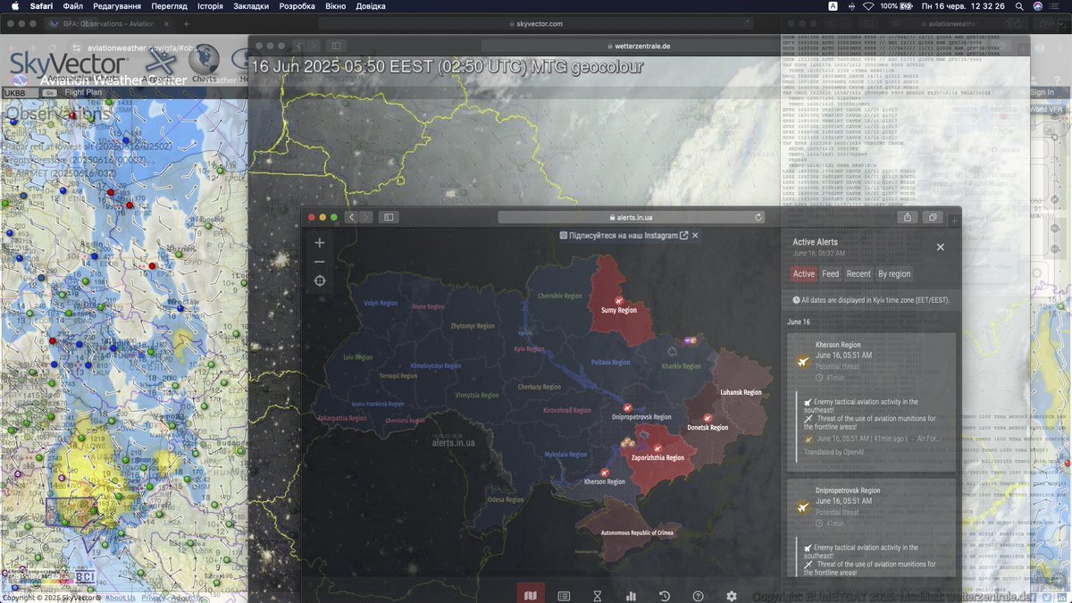1072x603 pixels.
Task: Click the Zakarpattia Region label
Action: [x=342, y=418]
